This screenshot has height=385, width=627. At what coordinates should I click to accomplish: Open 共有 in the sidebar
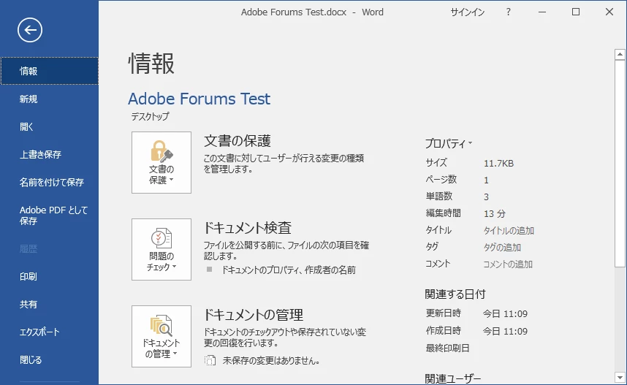click(49, 304)
